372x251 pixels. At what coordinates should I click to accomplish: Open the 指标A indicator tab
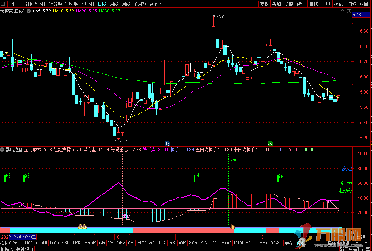pyautogui.click(x=6, y=243)
